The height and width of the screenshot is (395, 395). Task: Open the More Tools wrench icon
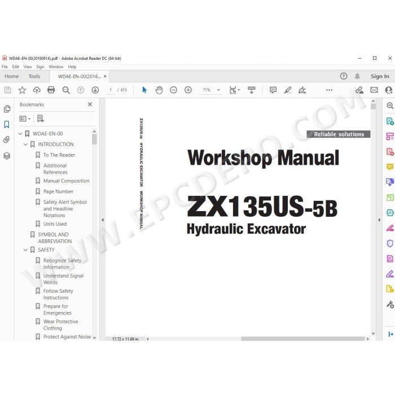click(390, 305)
